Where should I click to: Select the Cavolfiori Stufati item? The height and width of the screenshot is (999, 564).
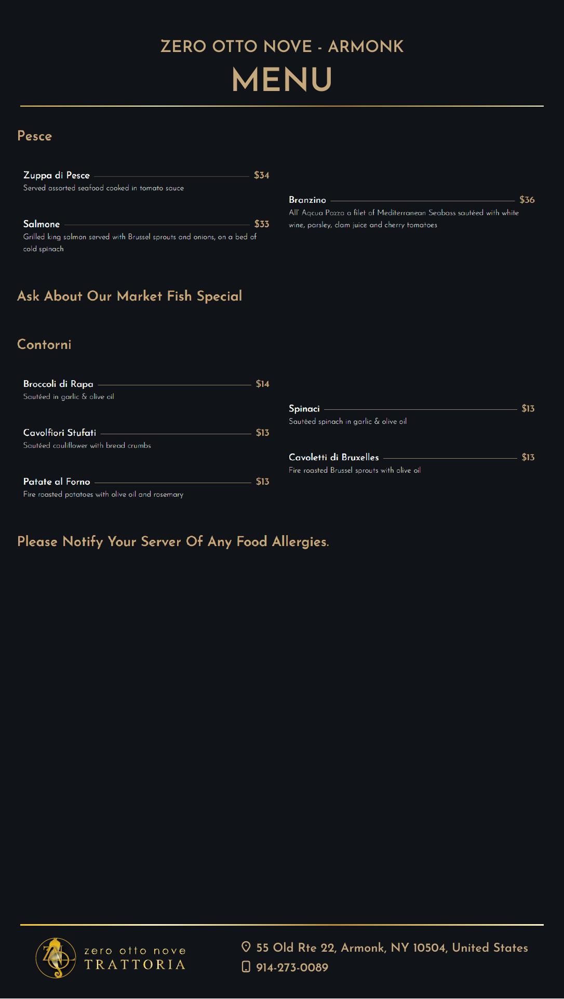pyautogui.click(x=60, y=433)
